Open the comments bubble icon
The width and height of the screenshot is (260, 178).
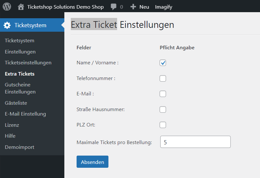114,7
